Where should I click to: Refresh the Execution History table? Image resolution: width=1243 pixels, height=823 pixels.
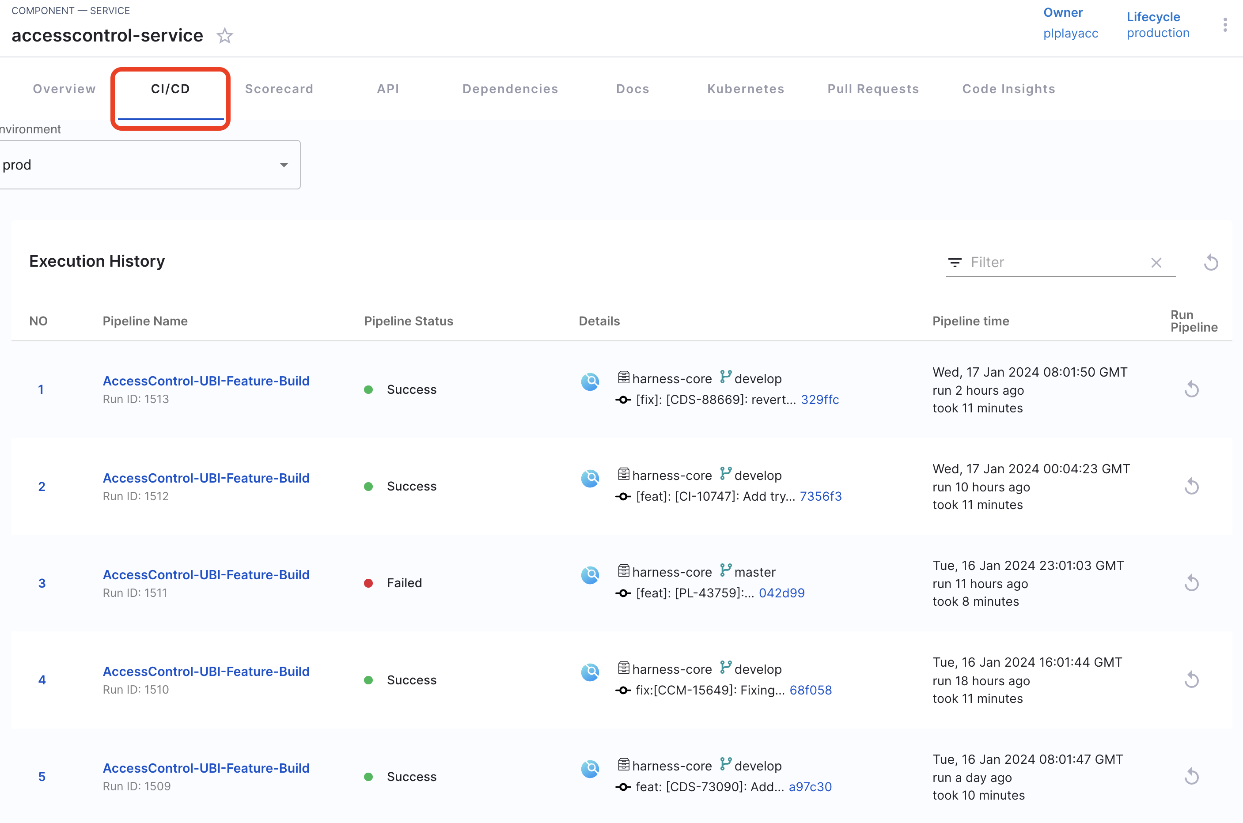tap(1211, 262)
